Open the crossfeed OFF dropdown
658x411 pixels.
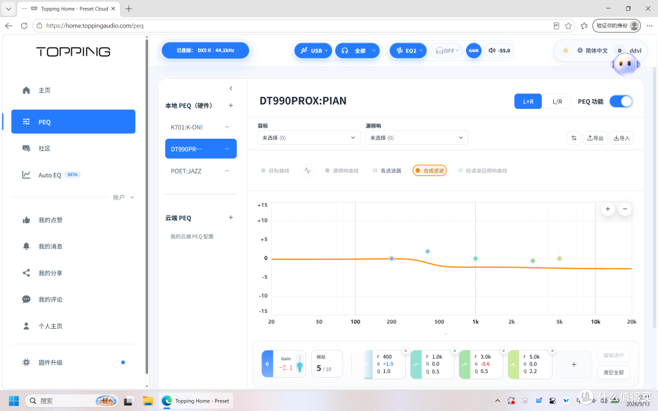point(446,51)
